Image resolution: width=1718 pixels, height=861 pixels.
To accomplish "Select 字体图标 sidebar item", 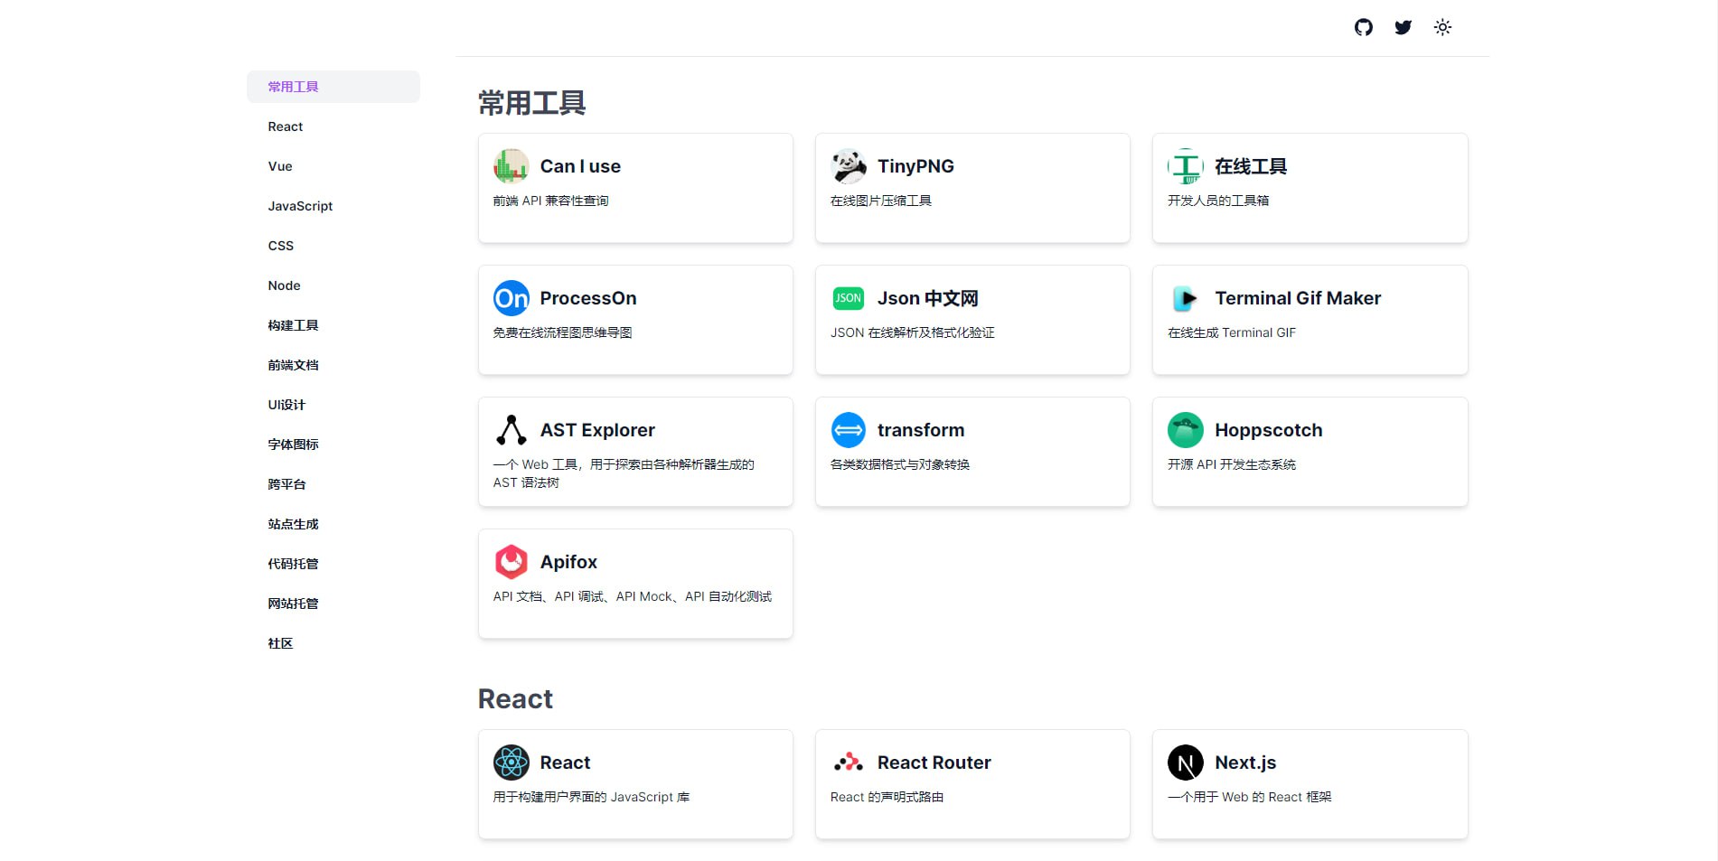I will pyautogui.click(x=333, y=445).
